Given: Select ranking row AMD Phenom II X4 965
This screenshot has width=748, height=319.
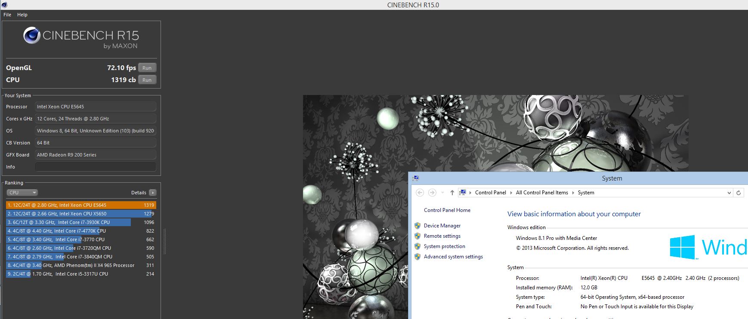Looking at the screenshot, I should point(81,265).
